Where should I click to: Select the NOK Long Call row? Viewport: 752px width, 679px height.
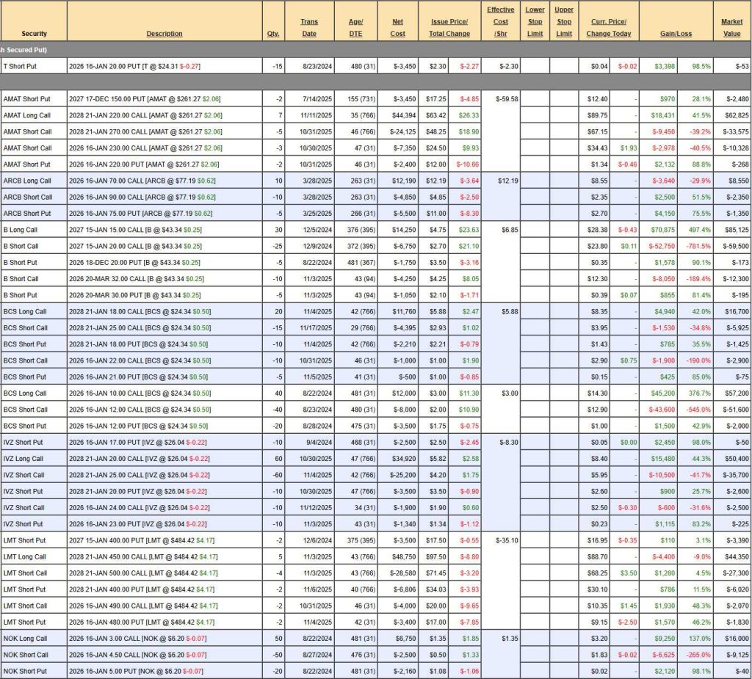click(x=34, y=639)
